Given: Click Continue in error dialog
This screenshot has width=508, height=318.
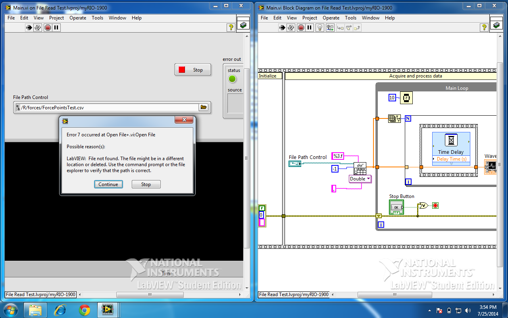Looking at the screenshot, I should pos(108,184).
